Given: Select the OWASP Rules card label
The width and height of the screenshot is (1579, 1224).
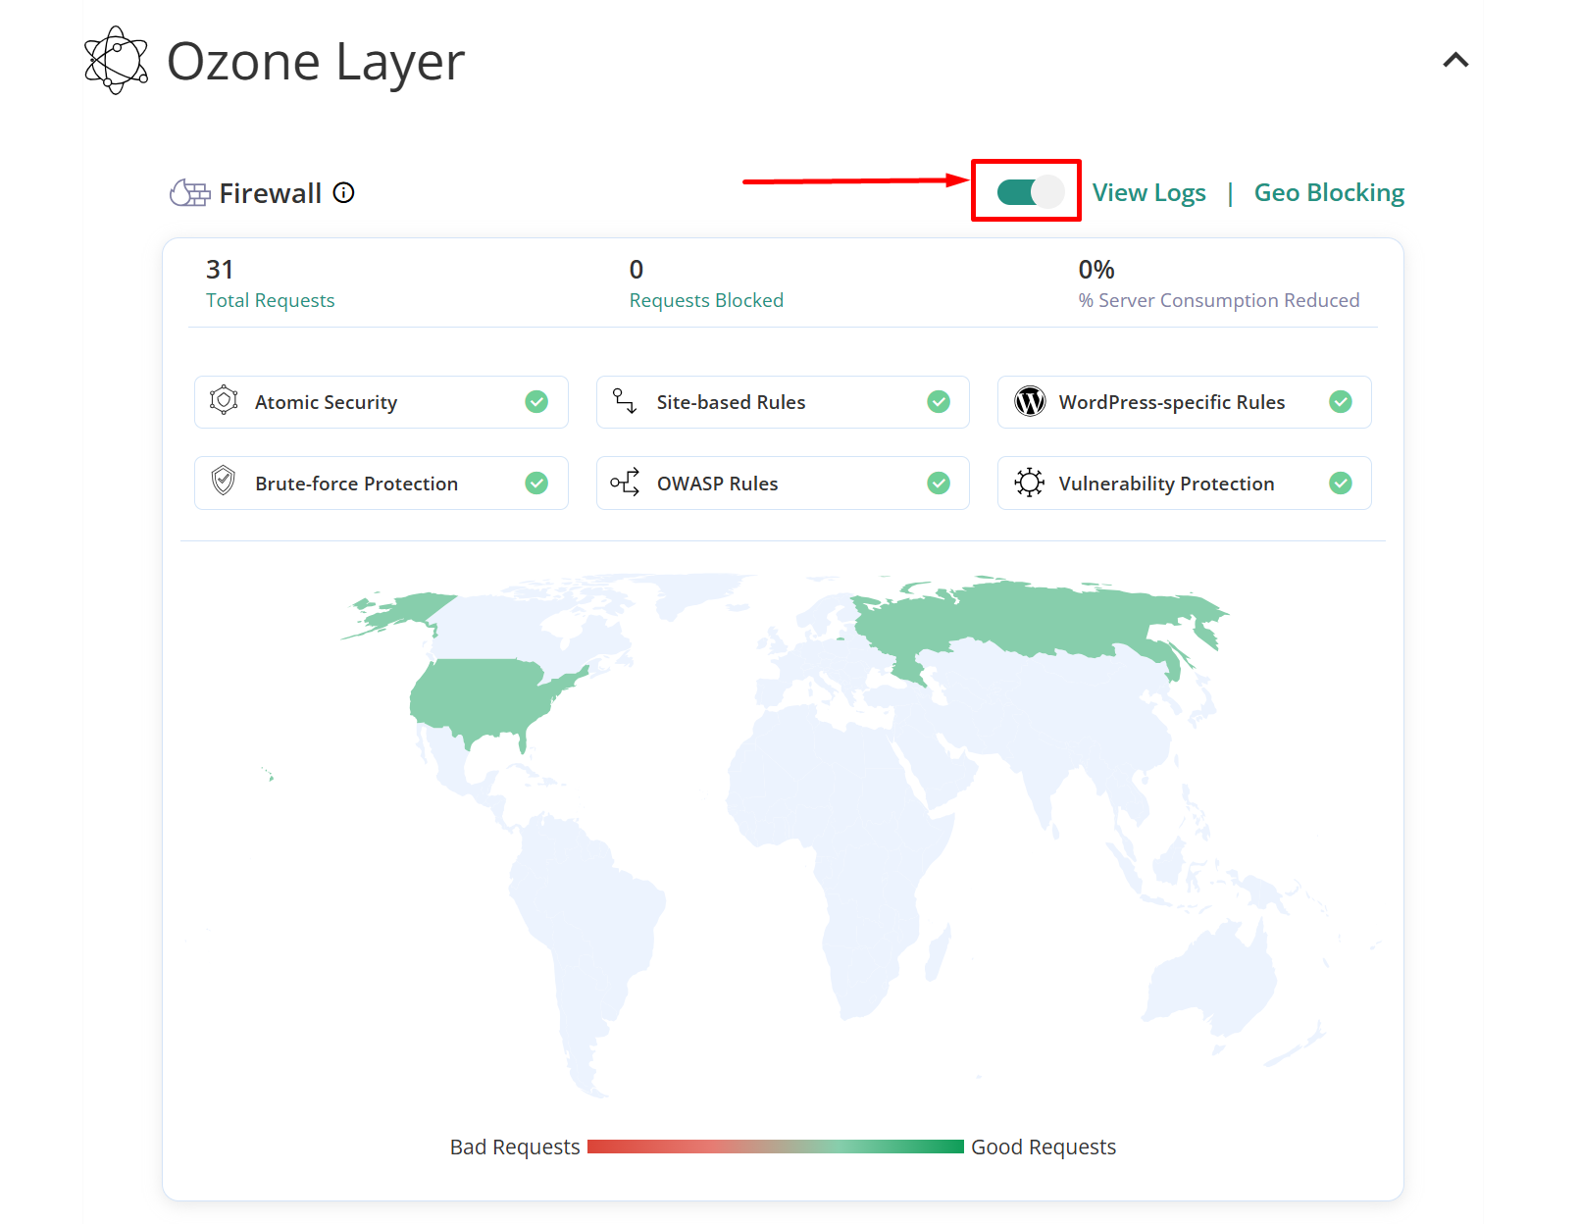Looking at the screenshot, I should [x=717, y=484].
